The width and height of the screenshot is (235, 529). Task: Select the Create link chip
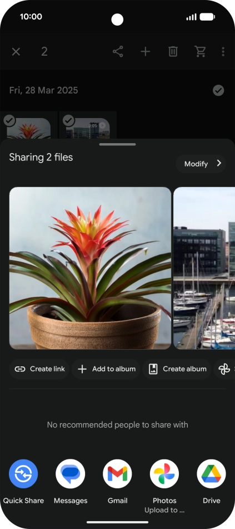(39, 369)
